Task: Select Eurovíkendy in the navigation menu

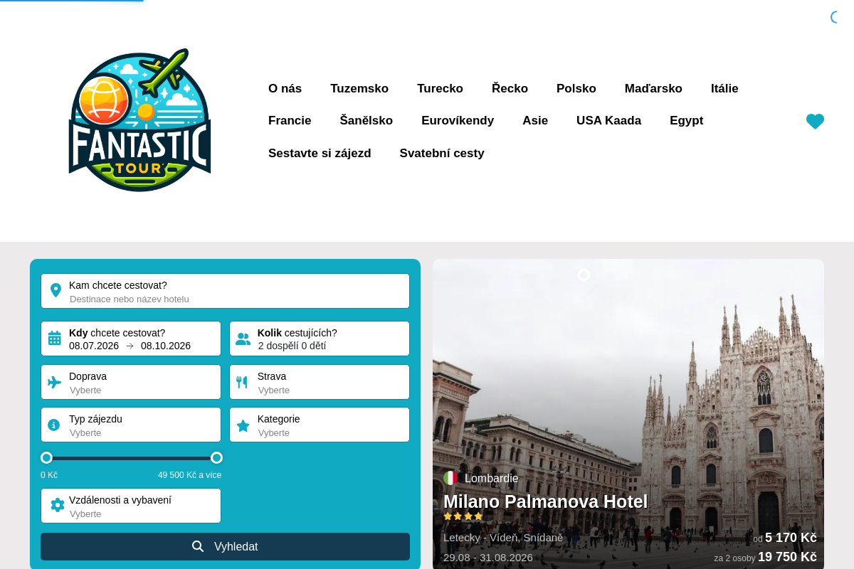Action: tap(458, 120)
